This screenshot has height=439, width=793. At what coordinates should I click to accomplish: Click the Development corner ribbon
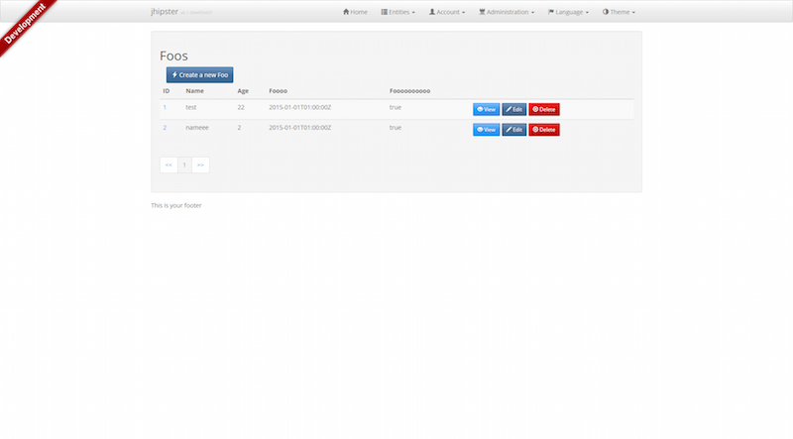coord(28,24)
